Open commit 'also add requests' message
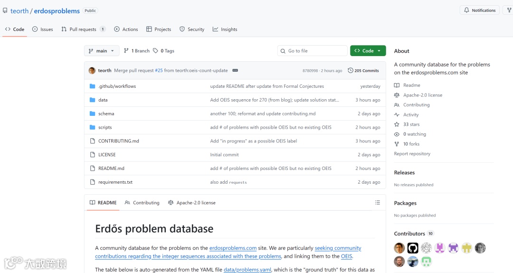 click(228, 182)
